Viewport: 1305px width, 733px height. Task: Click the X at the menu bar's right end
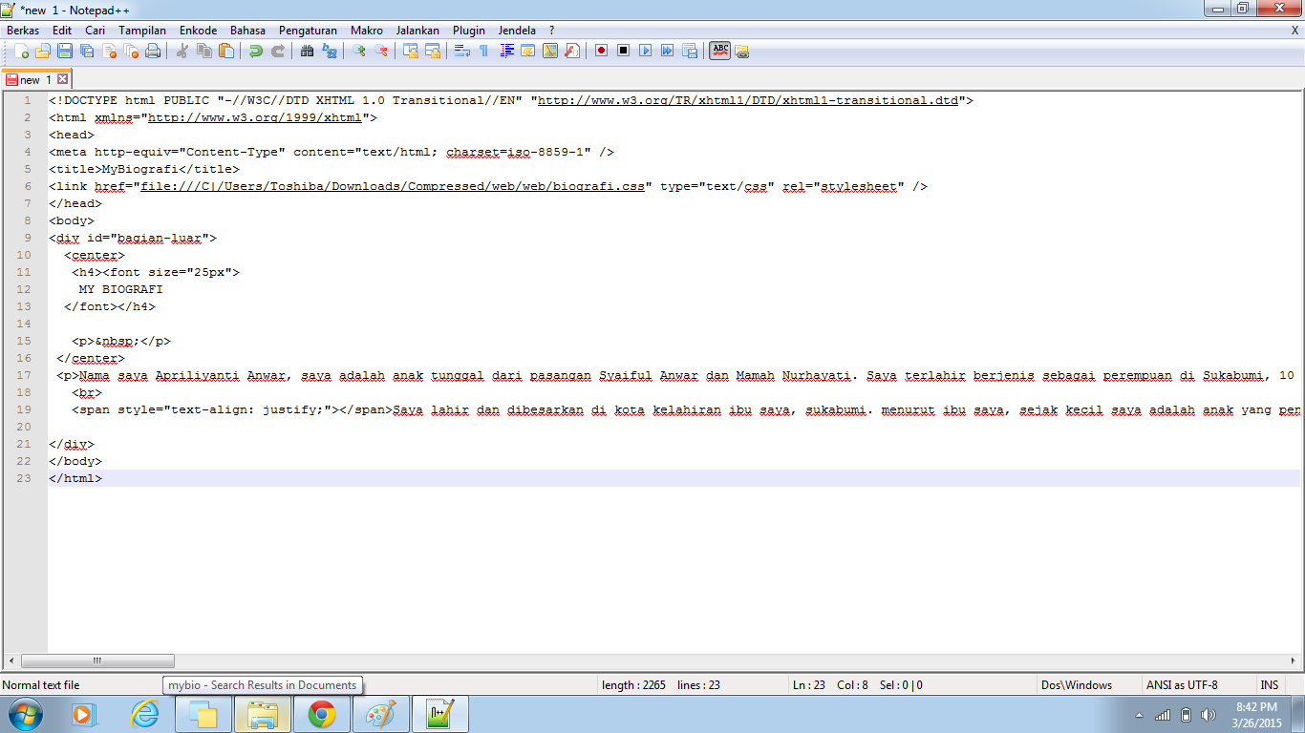tap(1294, 31)
